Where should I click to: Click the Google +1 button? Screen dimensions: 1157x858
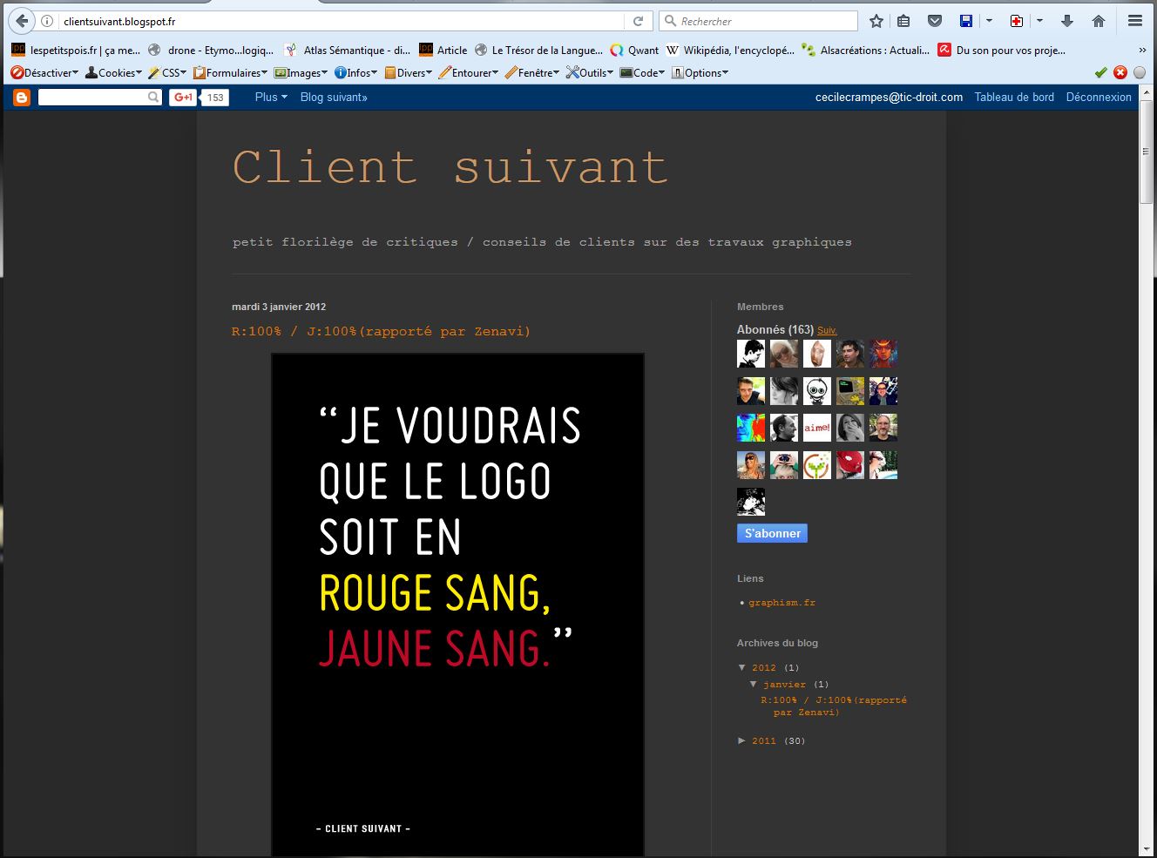(183, 98)
